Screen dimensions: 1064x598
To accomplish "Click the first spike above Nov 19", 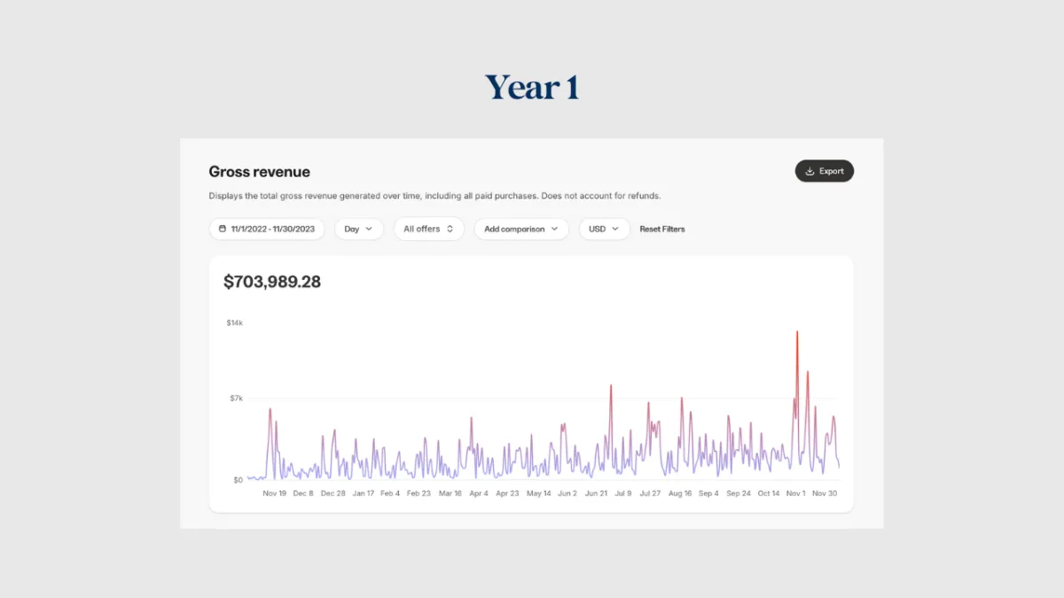I will point(270,409).
